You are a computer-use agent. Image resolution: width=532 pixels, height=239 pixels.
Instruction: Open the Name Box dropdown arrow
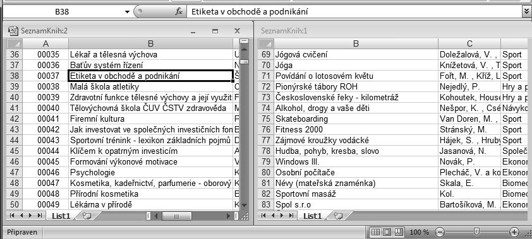[x=127, y=12]
